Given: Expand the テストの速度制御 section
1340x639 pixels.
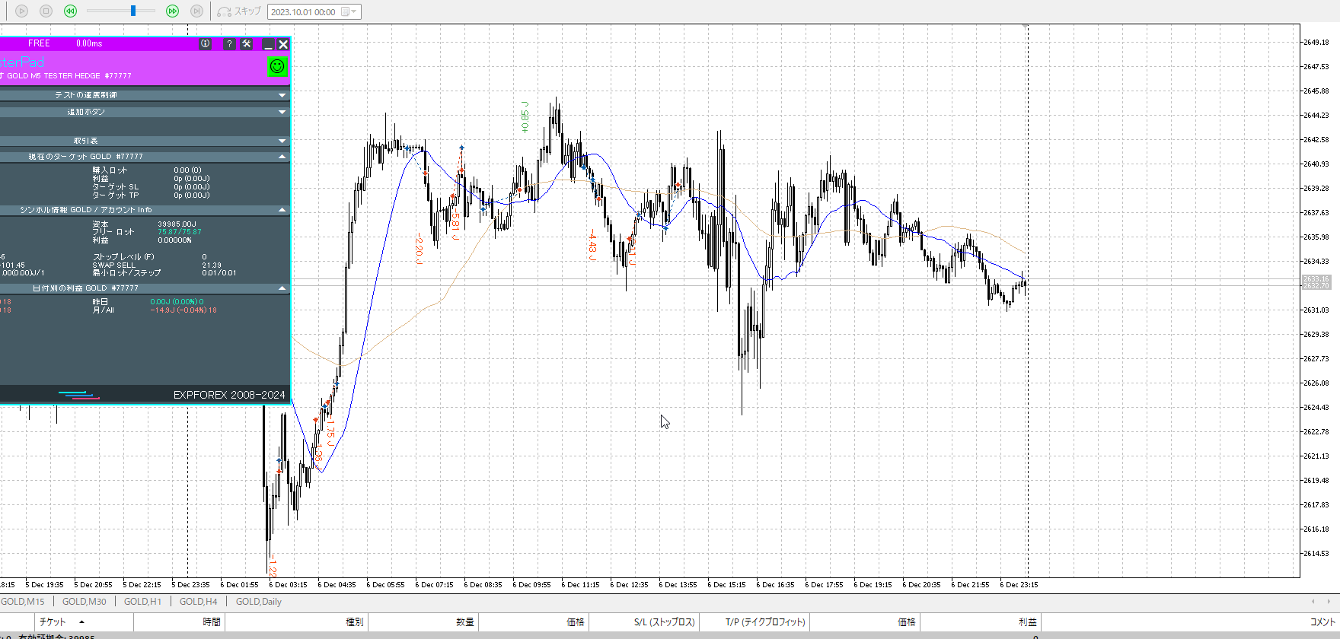Looking at the screenshot, I should pyautogui.click(x=282, y=95).
